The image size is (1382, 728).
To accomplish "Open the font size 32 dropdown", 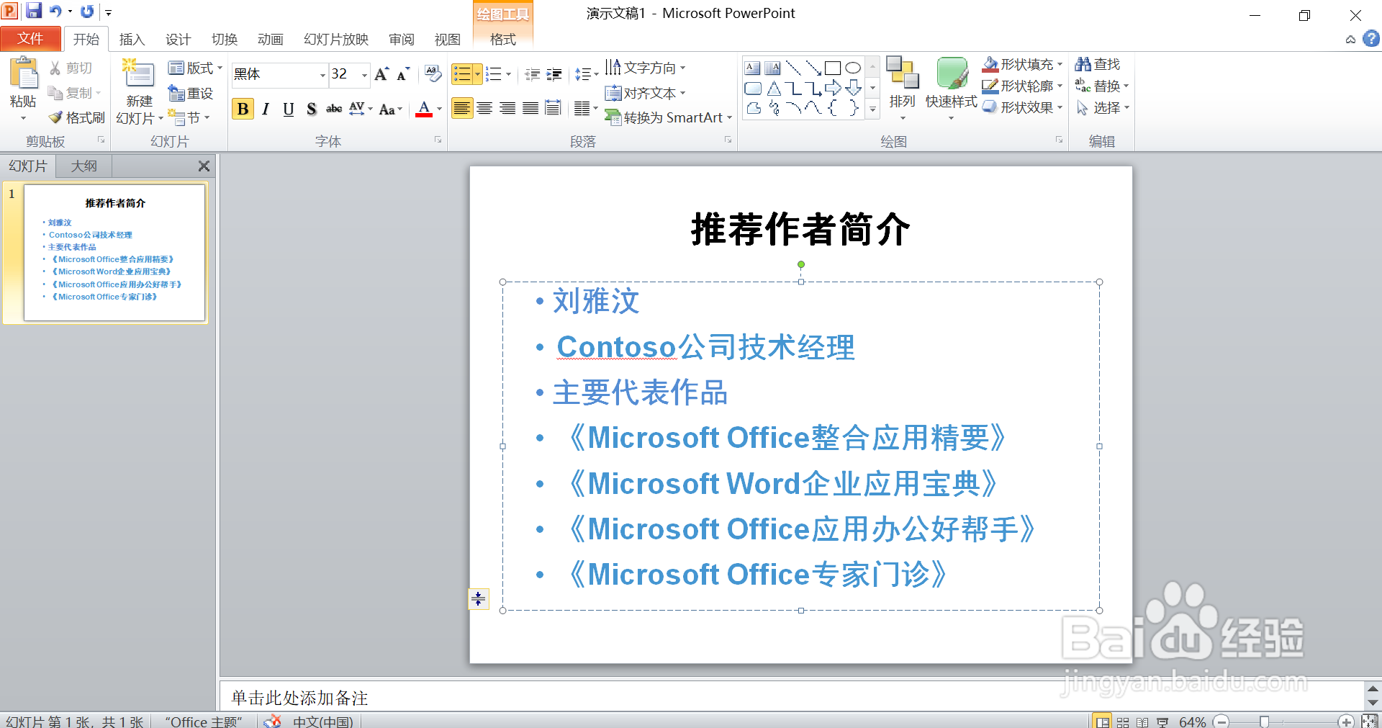I will click(364, 74).
